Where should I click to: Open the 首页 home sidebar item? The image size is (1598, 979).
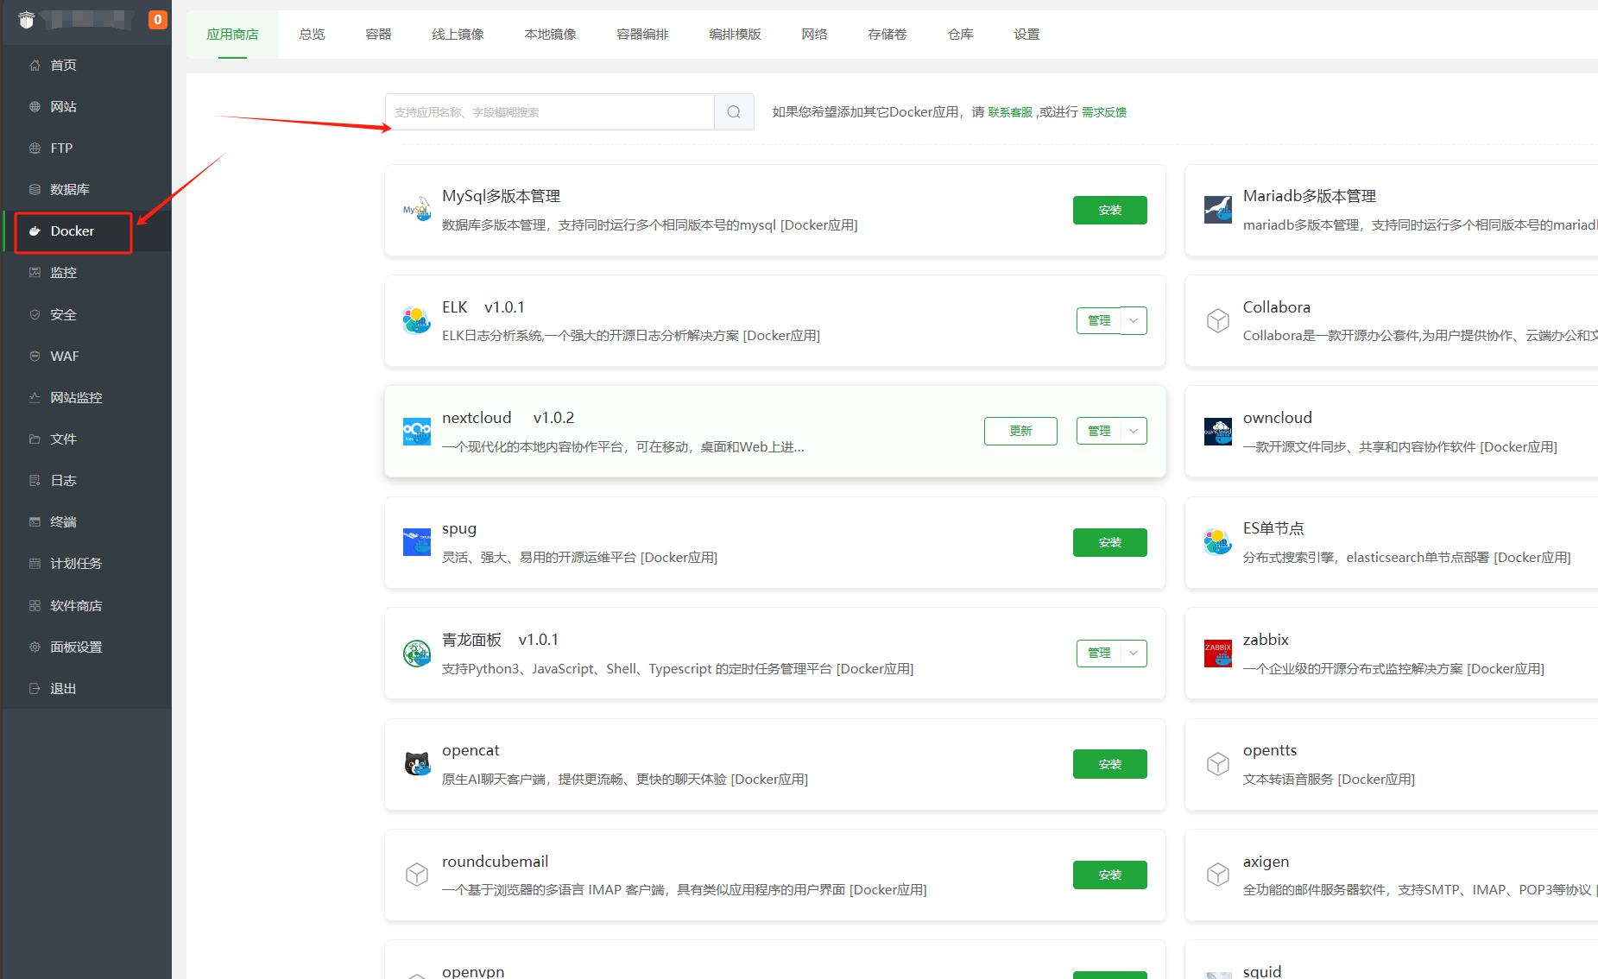coord(86,65)
